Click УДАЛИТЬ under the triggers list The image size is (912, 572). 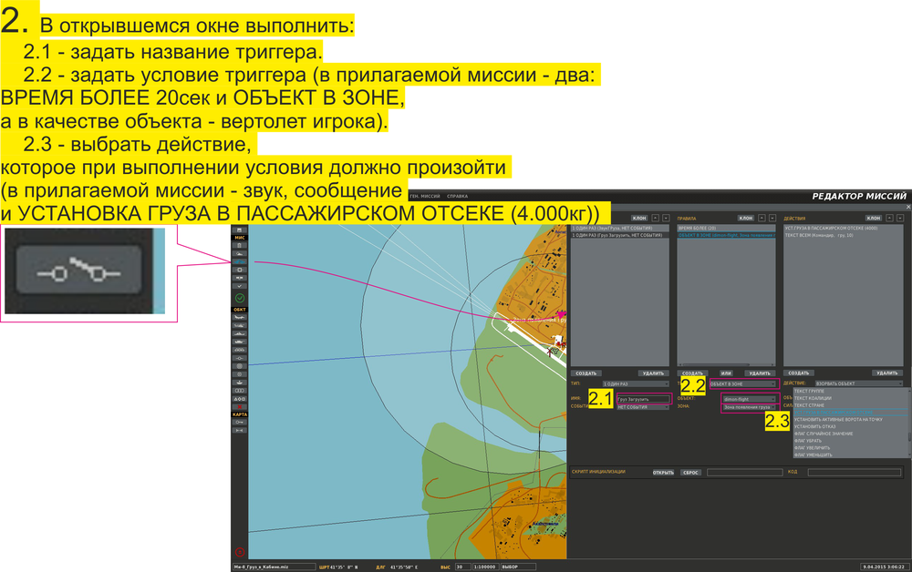pyautogui.click(x=653, y=373)
